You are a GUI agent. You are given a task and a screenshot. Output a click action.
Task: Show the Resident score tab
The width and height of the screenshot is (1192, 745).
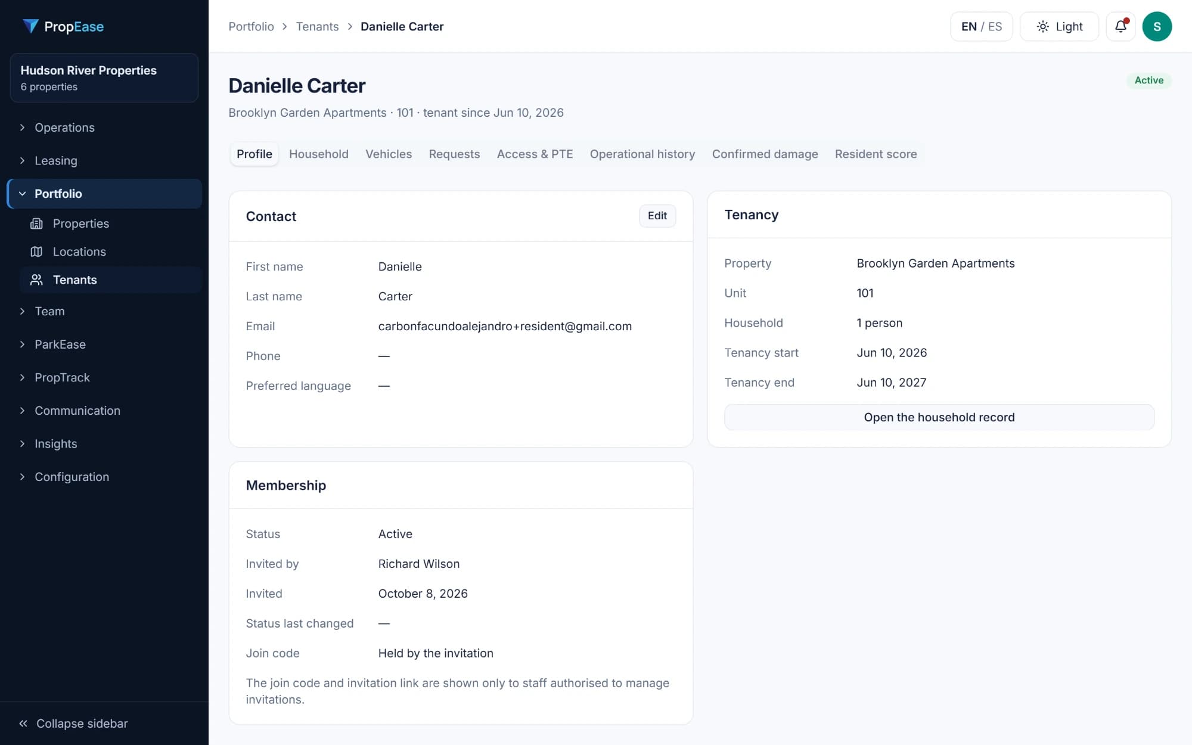[876, 154]
